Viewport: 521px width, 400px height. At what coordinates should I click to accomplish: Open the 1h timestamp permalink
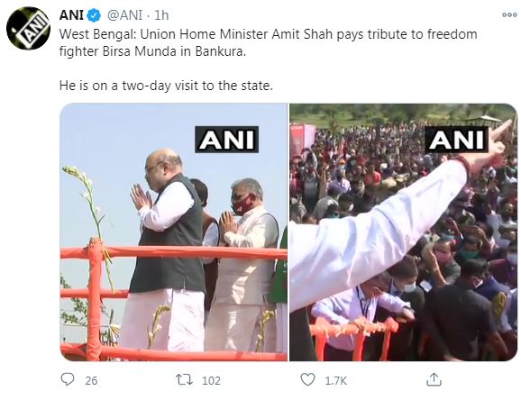click(x=161, y=15)
